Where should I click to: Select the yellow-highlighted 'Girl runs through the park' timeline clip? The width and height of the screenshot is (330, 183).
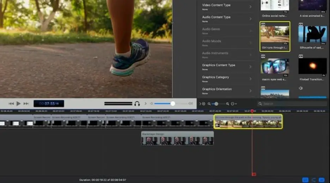pyautogui.click(x=248, y=121)
